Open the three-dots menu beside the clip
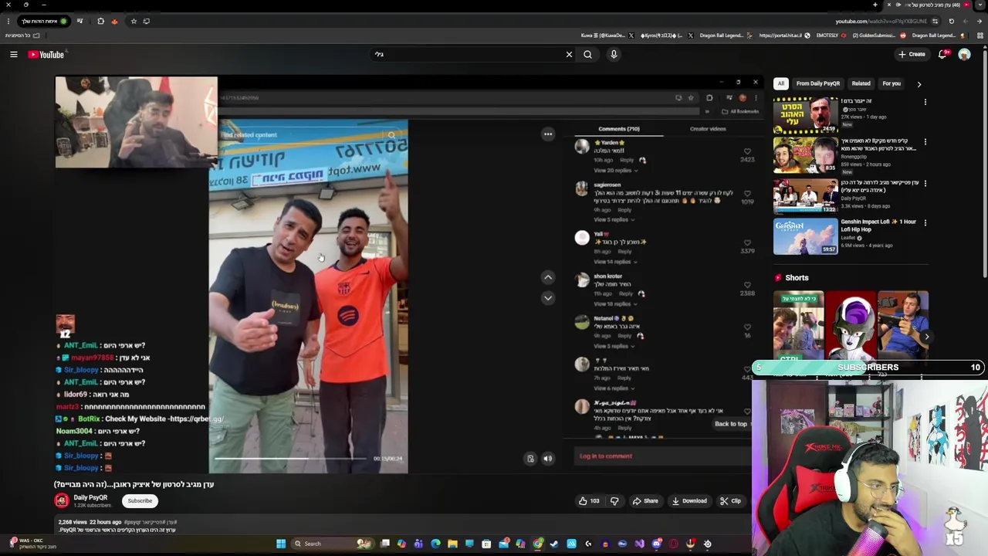Image resolution: width=988 pixels, height=556 pixels. (x=548, y=134)
